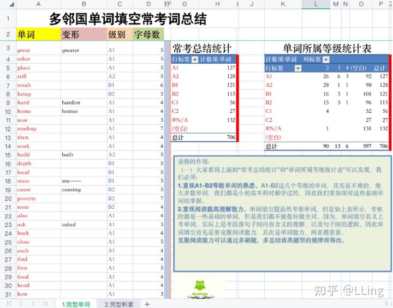Image resolution: width=393 pixels, height=308 pixels.
Task: Select the cell containing 'hardest'
Action: coord(84,102)
